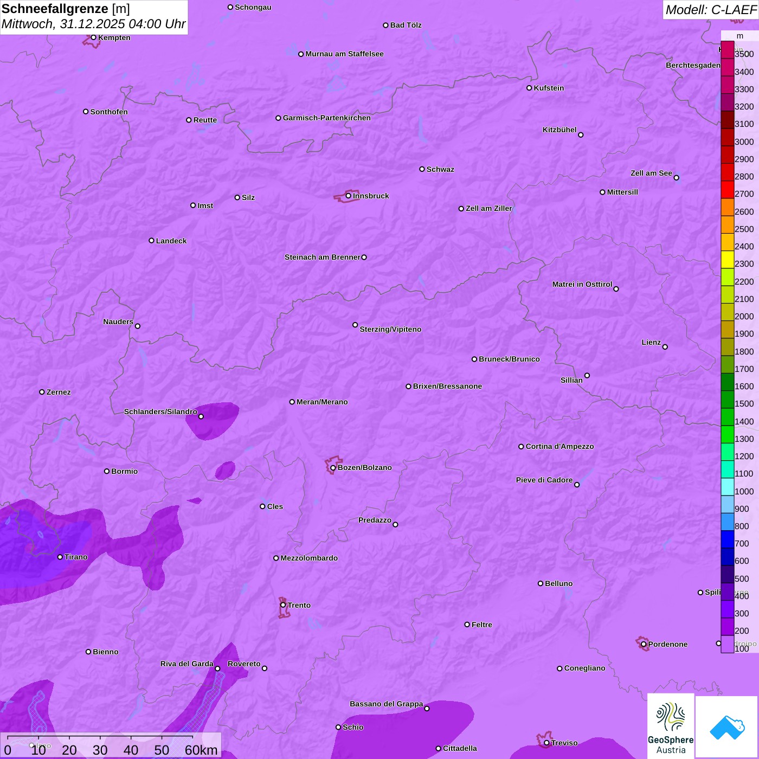The image size is (759, 759).
Task: Click the Brixen/Bressanone label
Action: 447,386
